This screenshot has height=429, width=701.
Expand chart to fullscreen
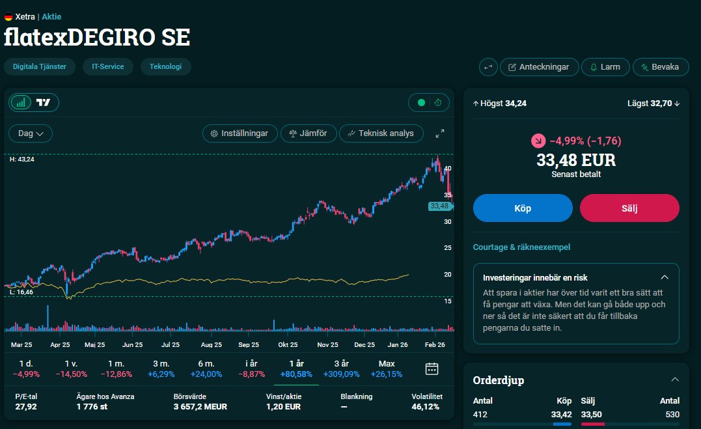click(440, 133)
